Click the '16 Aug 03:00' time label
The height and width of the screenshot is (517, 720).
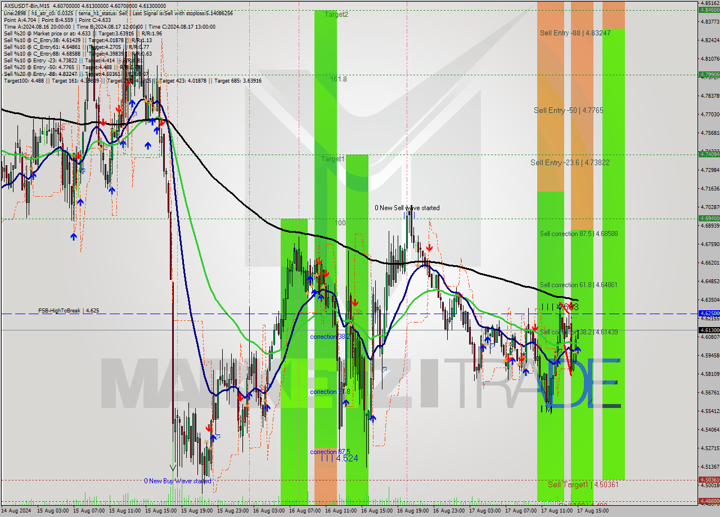(269, 511)
